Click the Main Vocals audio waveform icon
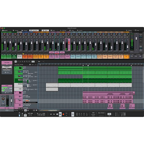144x144 pixels. pos(20,96)
